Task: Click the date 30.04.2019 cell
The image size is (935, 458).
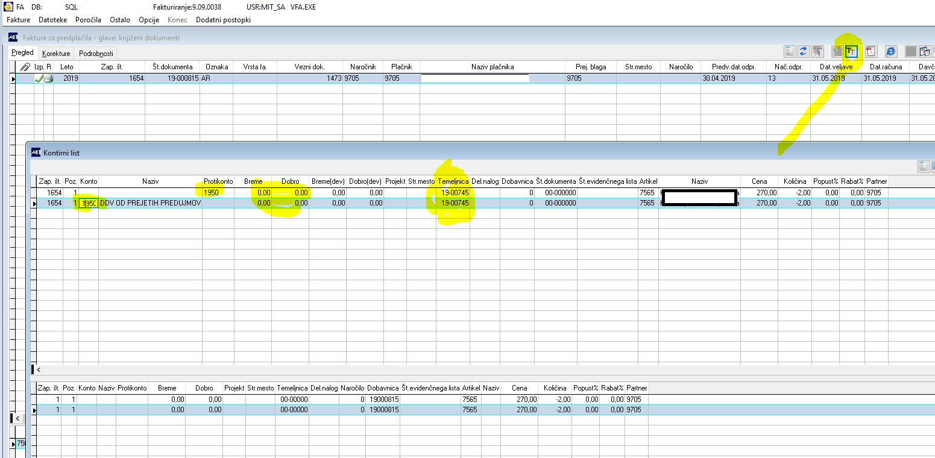Action: (x=734, y=78)
